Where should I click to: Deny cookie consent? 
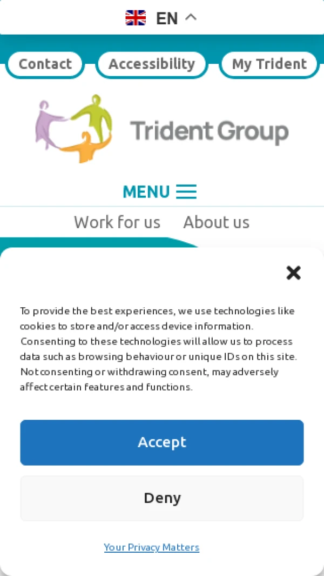(162, 498)
